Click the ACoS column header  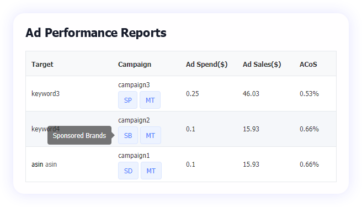pyautogui.click(x=308, y=64)
